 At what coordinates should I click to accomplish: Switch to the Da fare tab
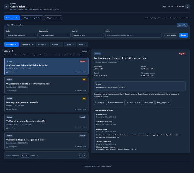click(42, 45)
